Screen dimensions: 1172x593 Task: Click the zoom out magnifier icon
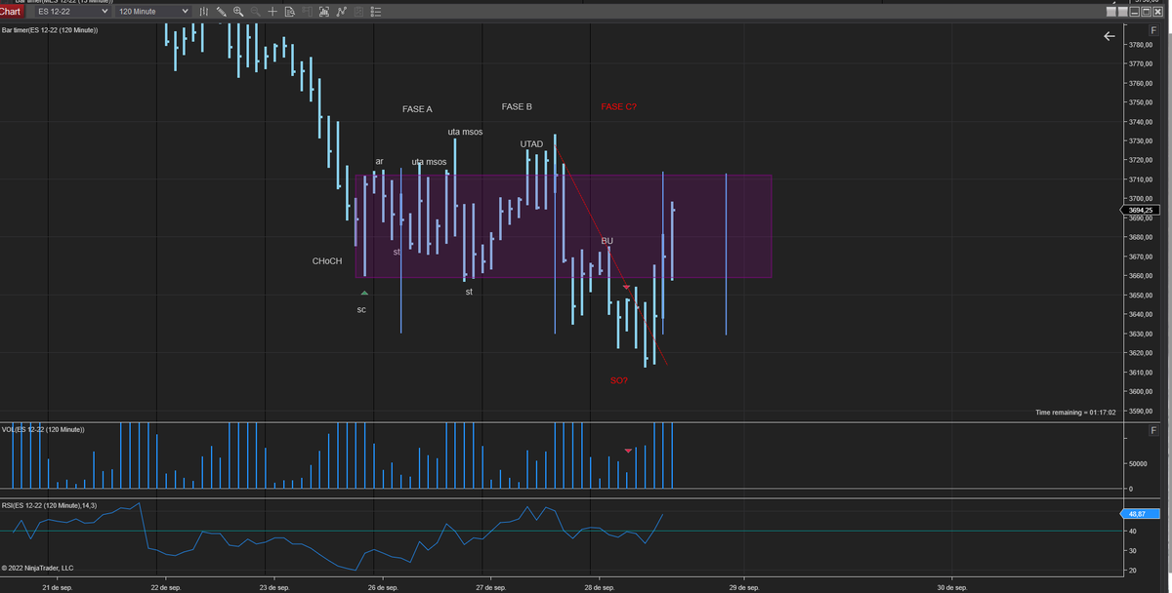pos(256,12)
